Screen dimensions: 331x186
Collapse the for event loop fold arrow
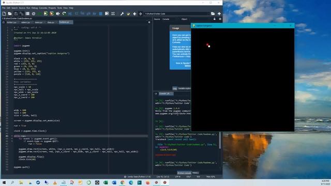[x=12, y=139]
